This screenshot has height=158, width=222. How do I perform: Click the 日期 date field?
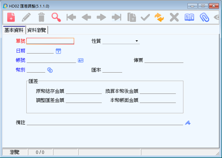tap(40, 51)
